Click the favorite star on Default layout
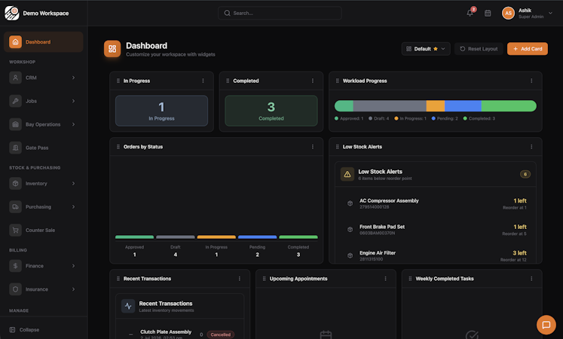563x339 pixels. point(436,49)
